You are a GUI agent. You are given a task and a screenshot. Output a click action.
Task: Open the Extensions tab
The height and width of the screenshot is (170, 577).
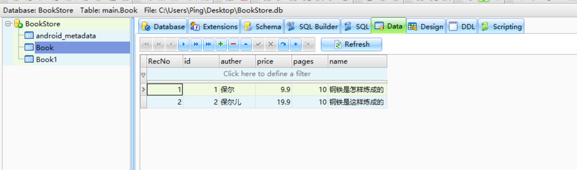pyautogui.click(x=214, y=27)
